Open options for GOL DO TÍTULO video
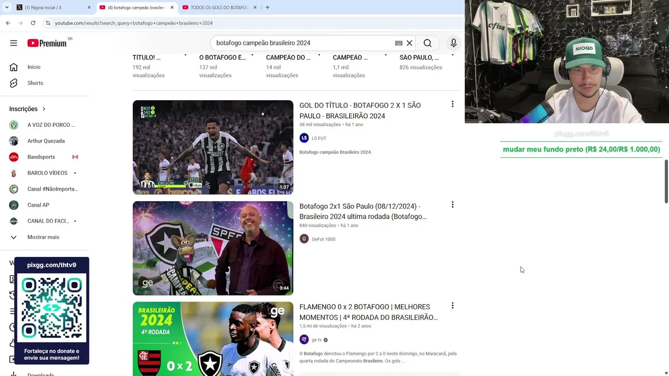The width and height of the screenshot is (669, 376). pyautogui.click(x=453, y=104)
